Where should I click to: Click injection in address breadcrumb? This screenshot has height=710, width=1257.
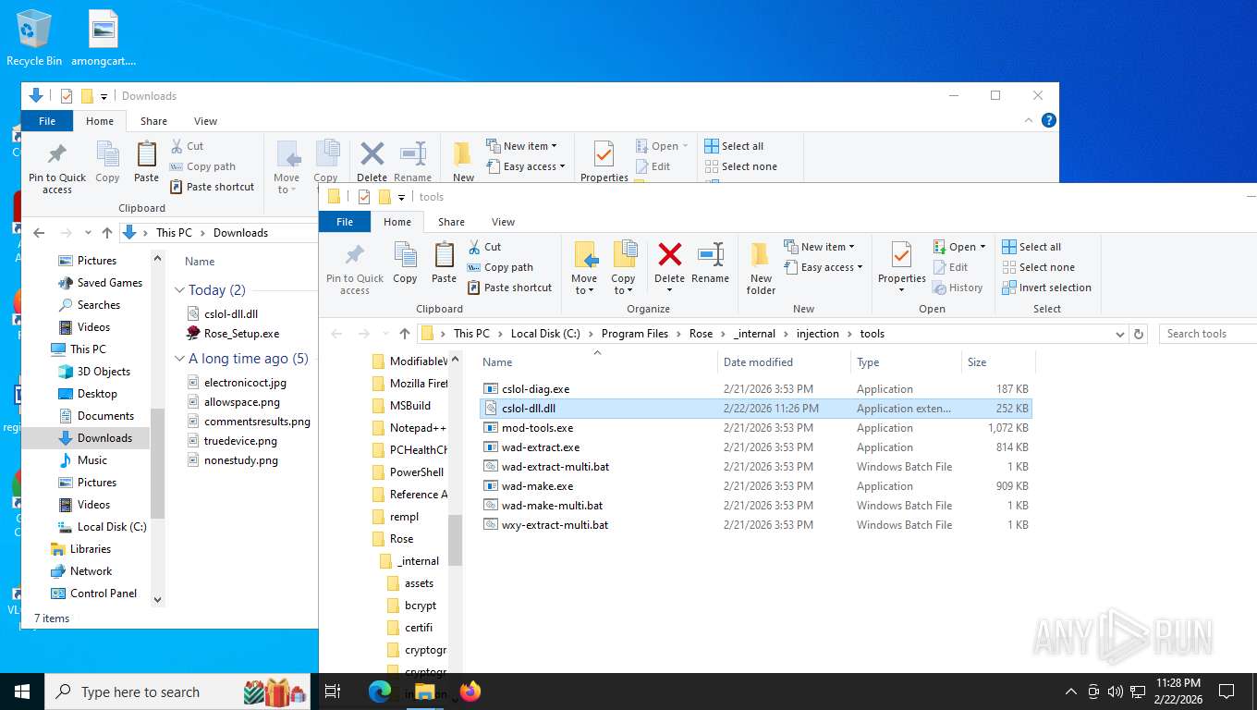[x=817, y=334]
